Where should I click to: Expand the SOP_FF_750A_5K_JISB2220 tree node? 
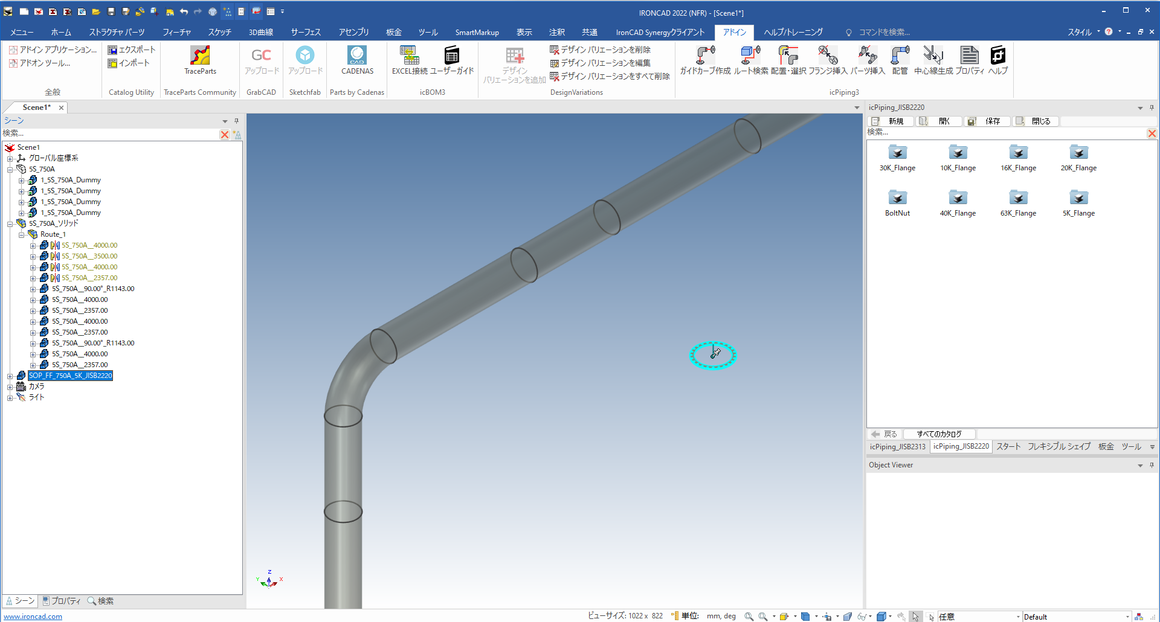[10, 376]
